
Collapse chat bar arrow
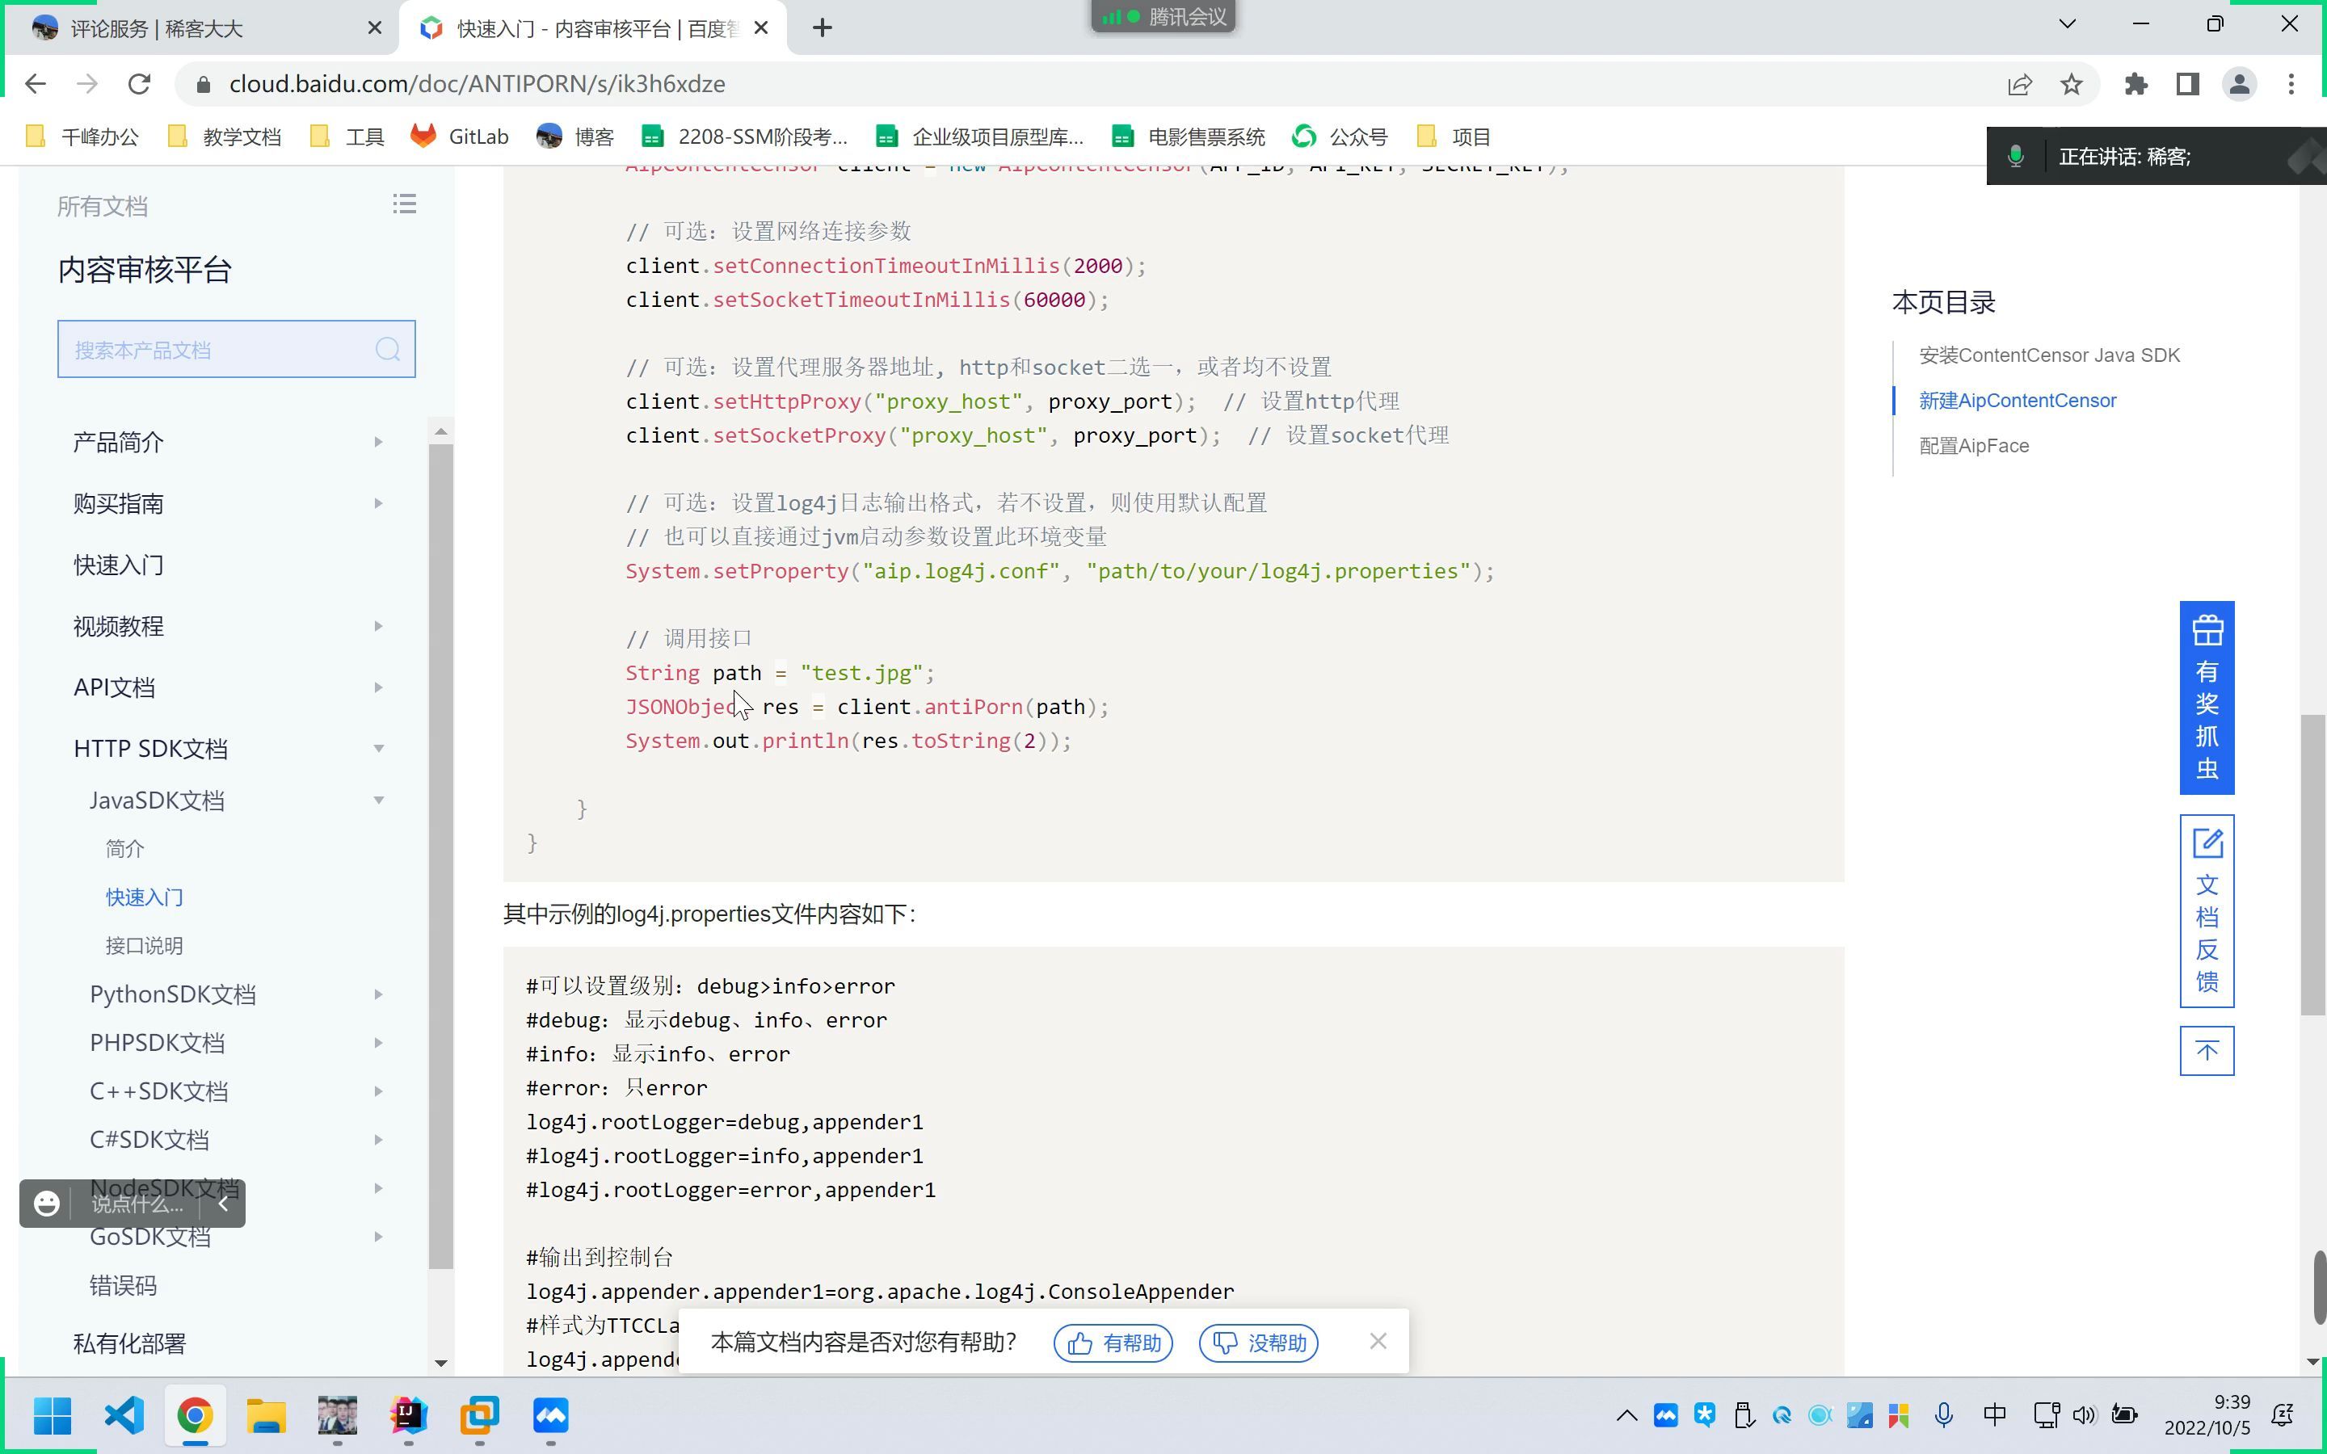pos(223,1204)
